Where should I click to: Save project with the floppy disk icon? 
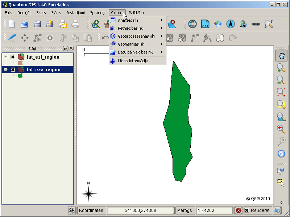[37, 24]
